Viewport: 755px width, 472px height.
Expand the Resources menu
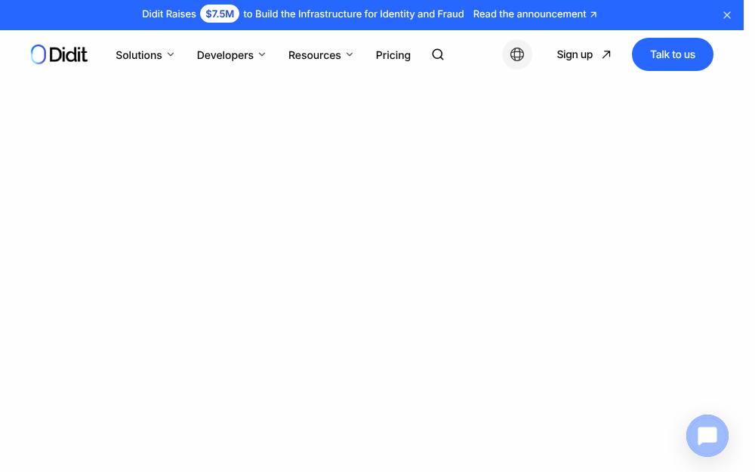(x=321, y=55)
